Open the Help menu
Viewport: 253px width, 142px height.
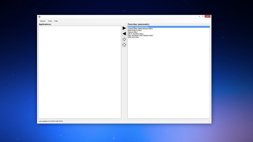[x=56, y=21]
